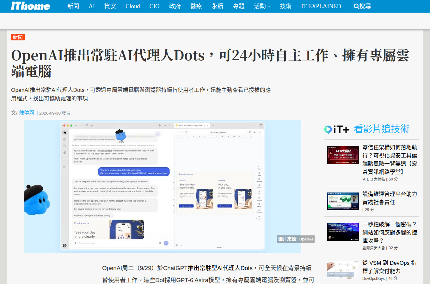The width and height of the screenshot is (430, 284).
Task: Open the search magnifier 搜尋
Action: (362, 6)
